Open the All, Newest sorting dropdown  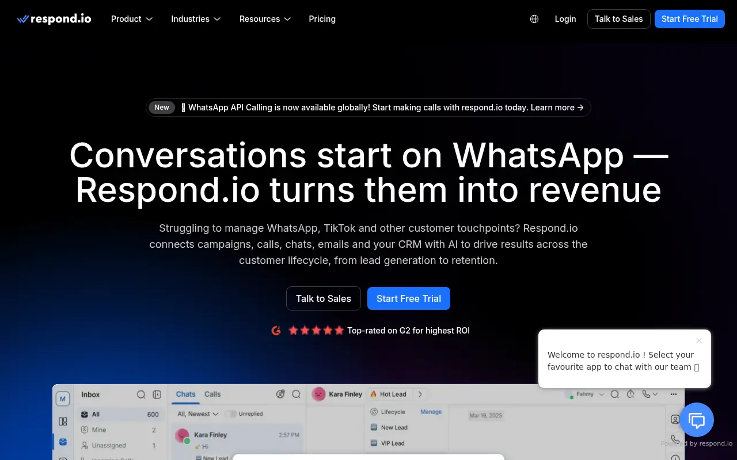pos(196,414)
